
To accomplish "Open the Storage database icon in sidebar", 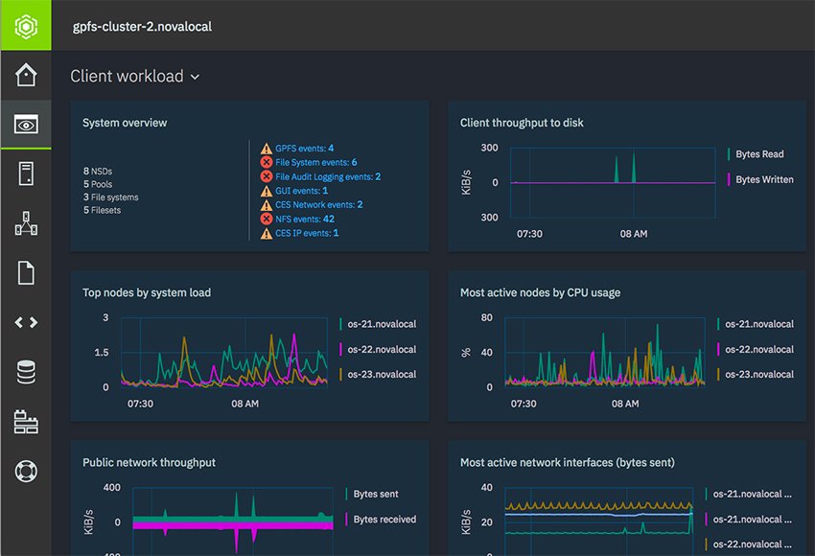I will pos(26,372).
